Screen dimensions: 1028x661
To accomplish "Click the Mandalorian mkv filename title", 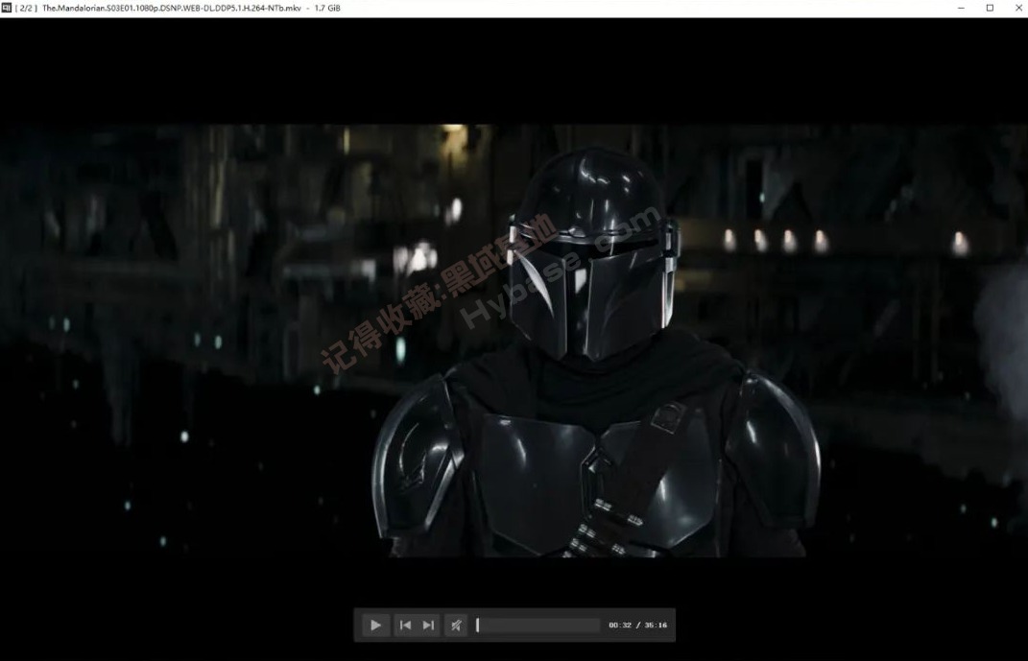I will [172, 8].
